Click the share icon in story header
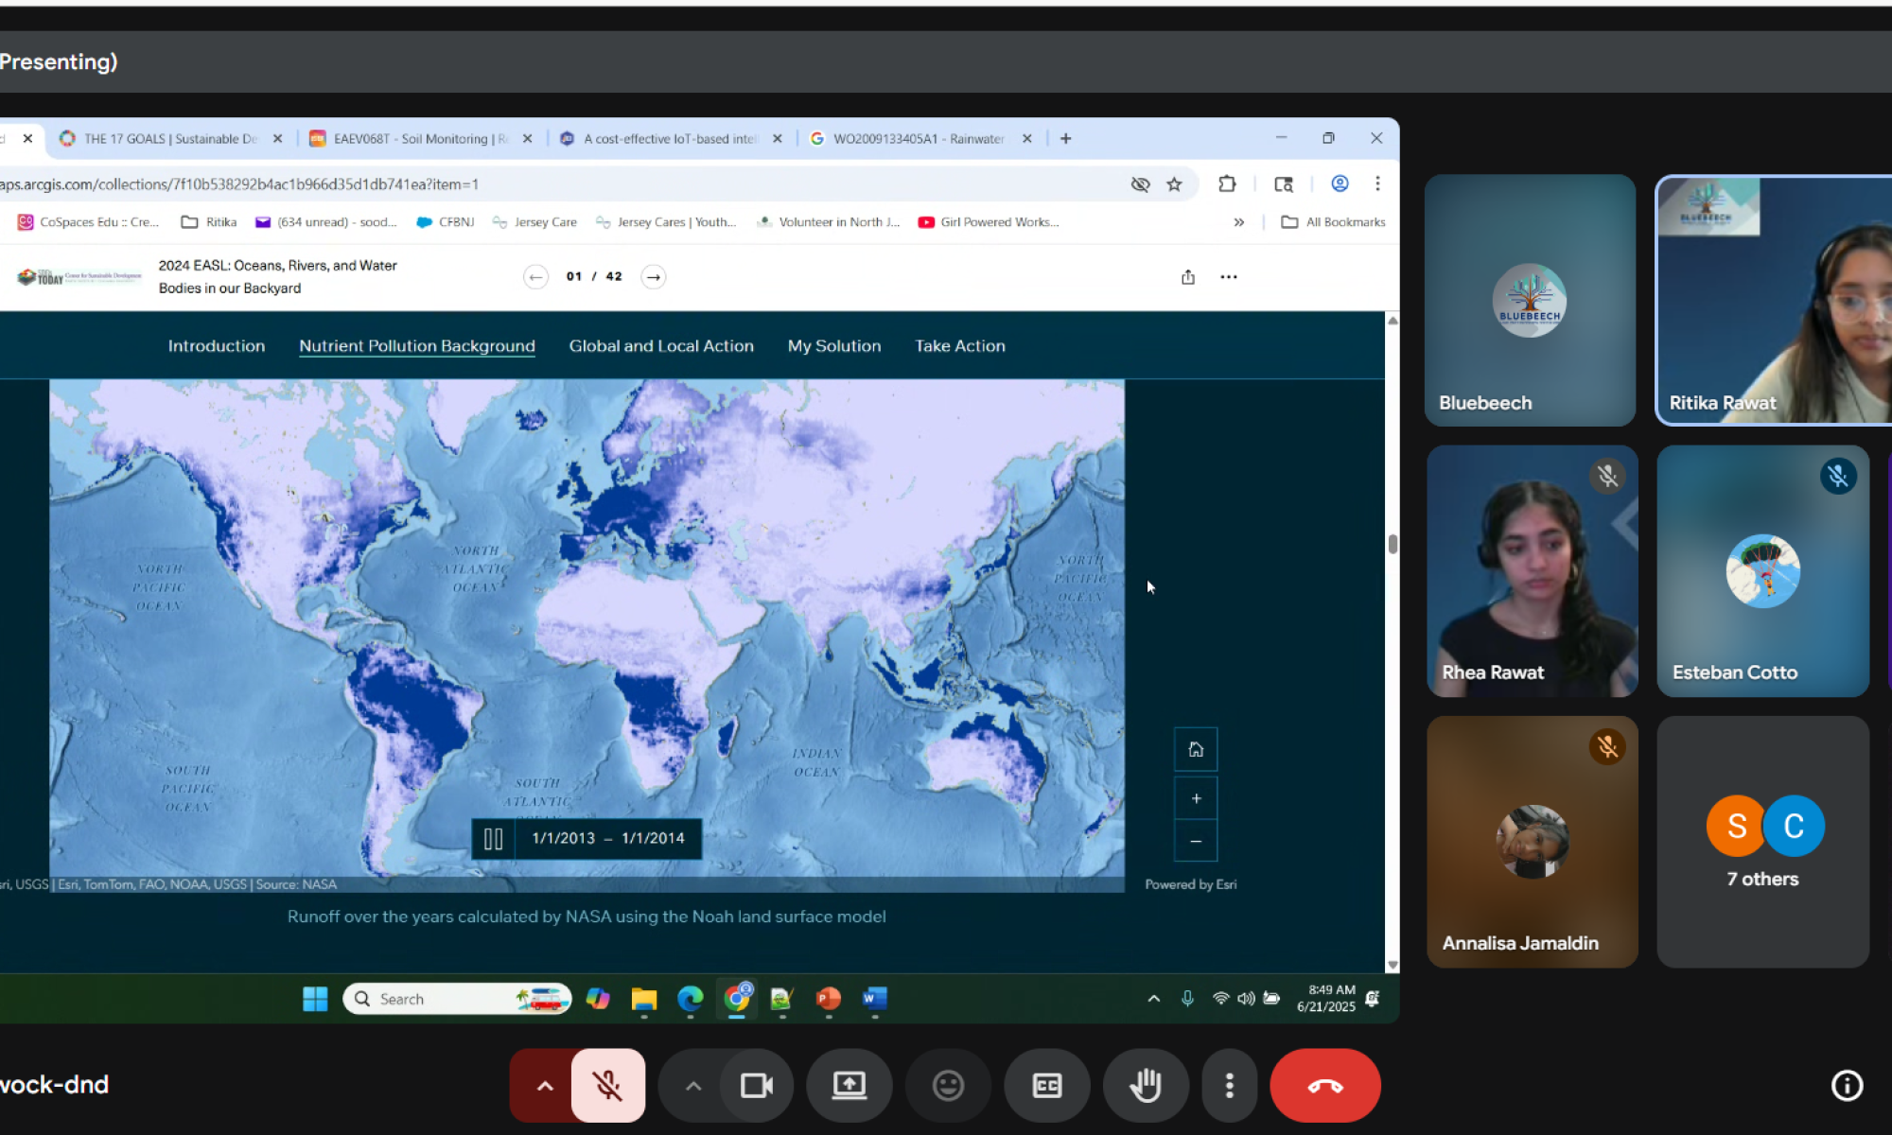The width and height of the screenshot is (1892, 1135). pyautogui.click(x=1188, y=277)
